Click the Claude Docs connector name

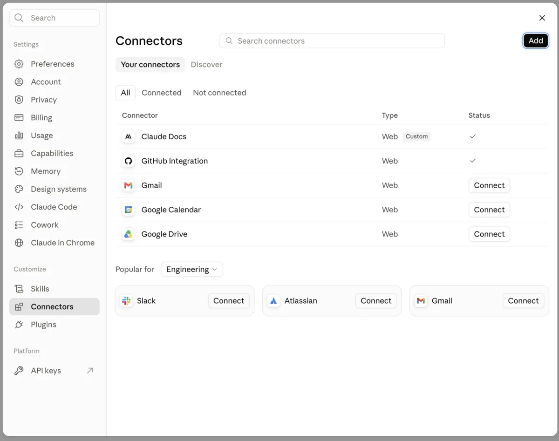coord(164,137)
